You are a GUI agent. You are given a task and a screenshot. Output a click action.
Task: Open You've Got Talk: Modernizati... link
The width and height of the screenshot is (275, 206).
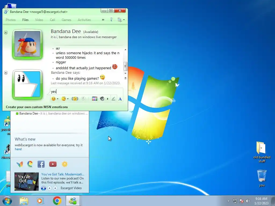point(63,174)
